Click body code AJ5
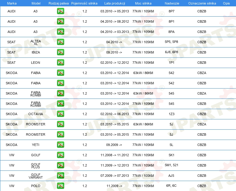This screenshot has height=191, width=236. (171, 176)
